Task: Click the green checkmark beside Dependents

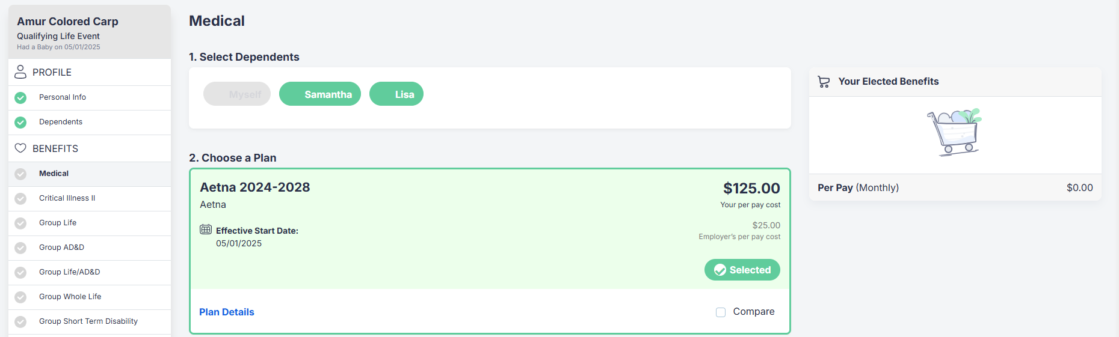Action: [x=20, y=122]
